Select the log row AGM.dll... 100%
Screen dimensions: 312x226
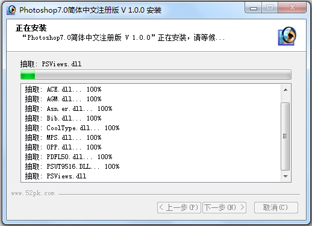63,99
